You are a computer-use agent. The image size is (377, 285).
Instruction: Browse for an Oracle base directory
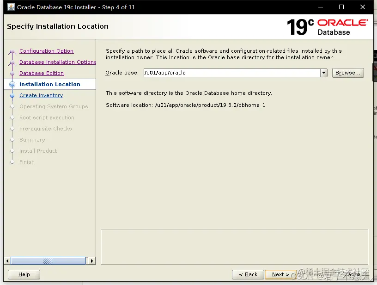348,73
